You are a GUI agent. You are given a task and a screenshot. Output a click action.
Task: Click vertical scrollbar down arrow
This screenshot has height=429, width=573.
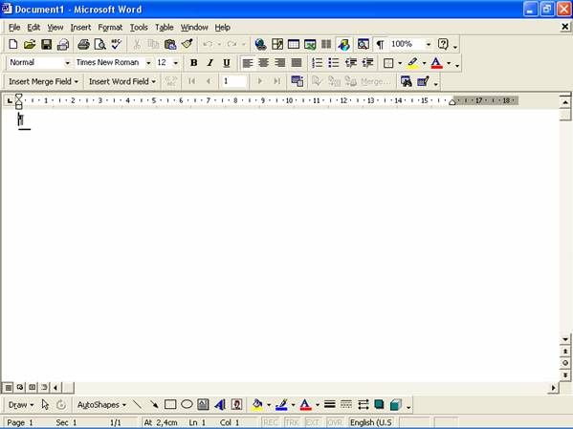point(565,339)
